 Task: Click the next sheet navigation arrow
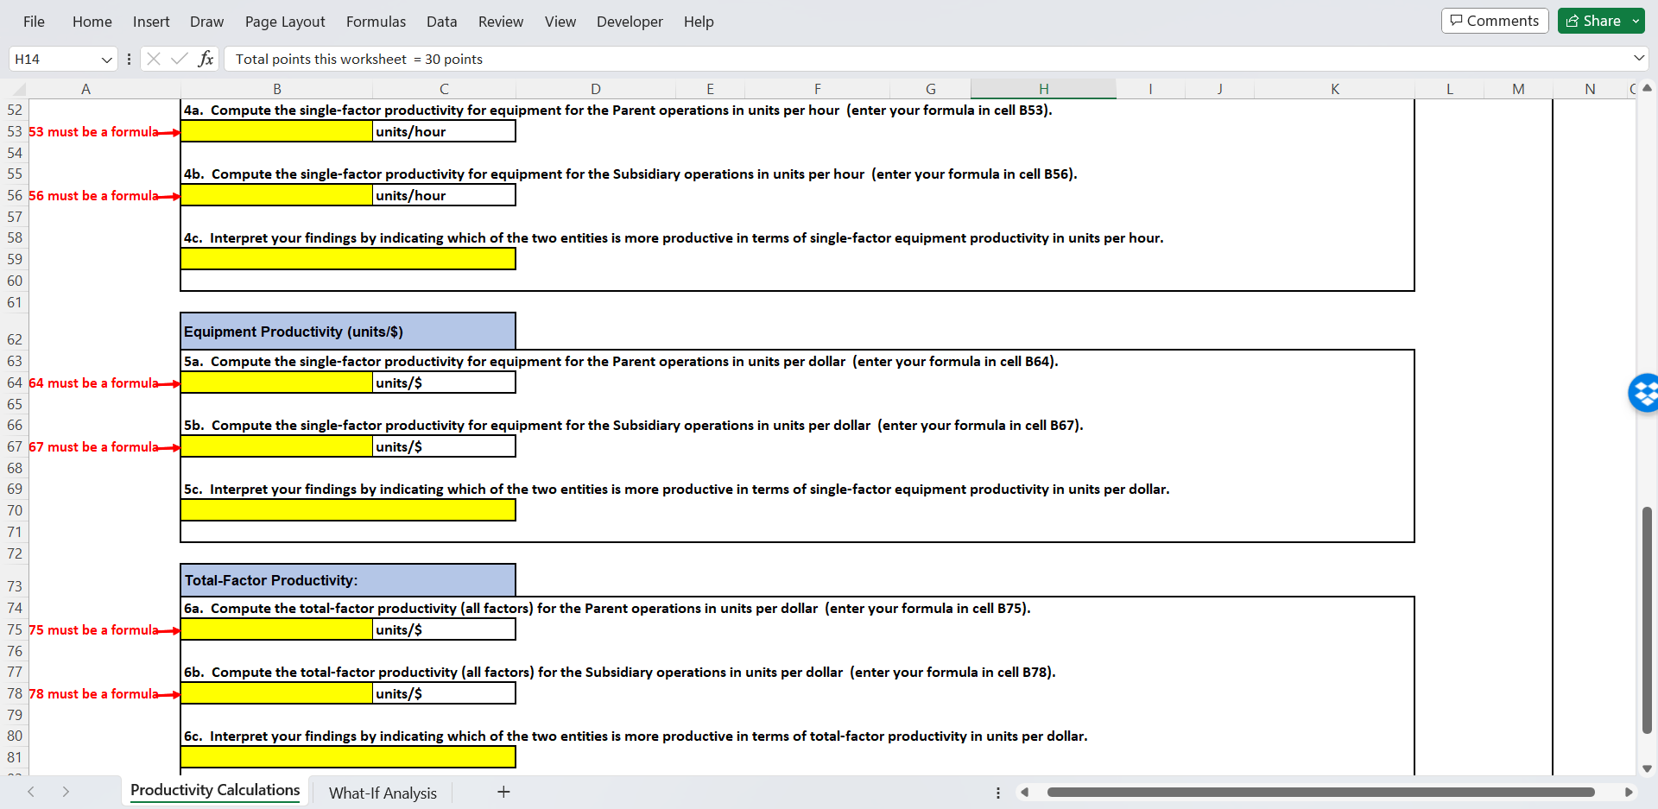[66, 792]
